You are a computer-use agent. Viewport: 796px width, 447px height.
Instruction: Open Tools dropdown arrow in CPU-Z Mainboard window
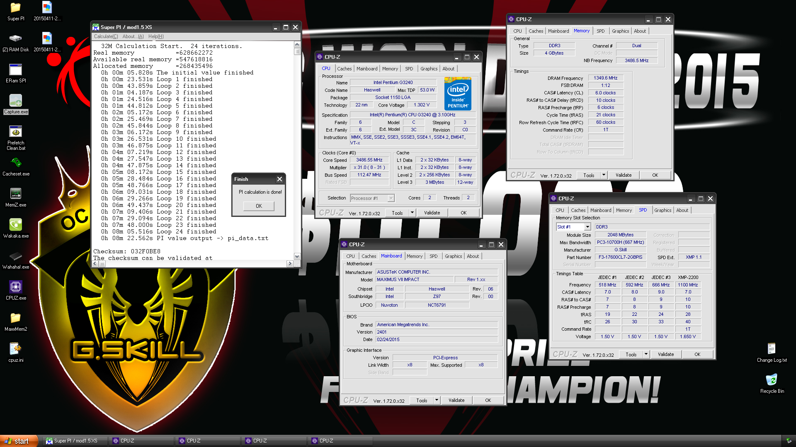tap(437, 400)
